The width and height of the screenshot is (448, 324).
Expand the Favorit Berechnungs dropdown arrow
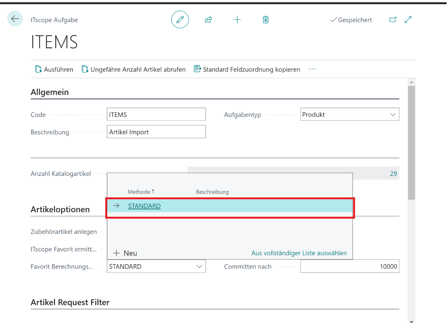[199, 267]
